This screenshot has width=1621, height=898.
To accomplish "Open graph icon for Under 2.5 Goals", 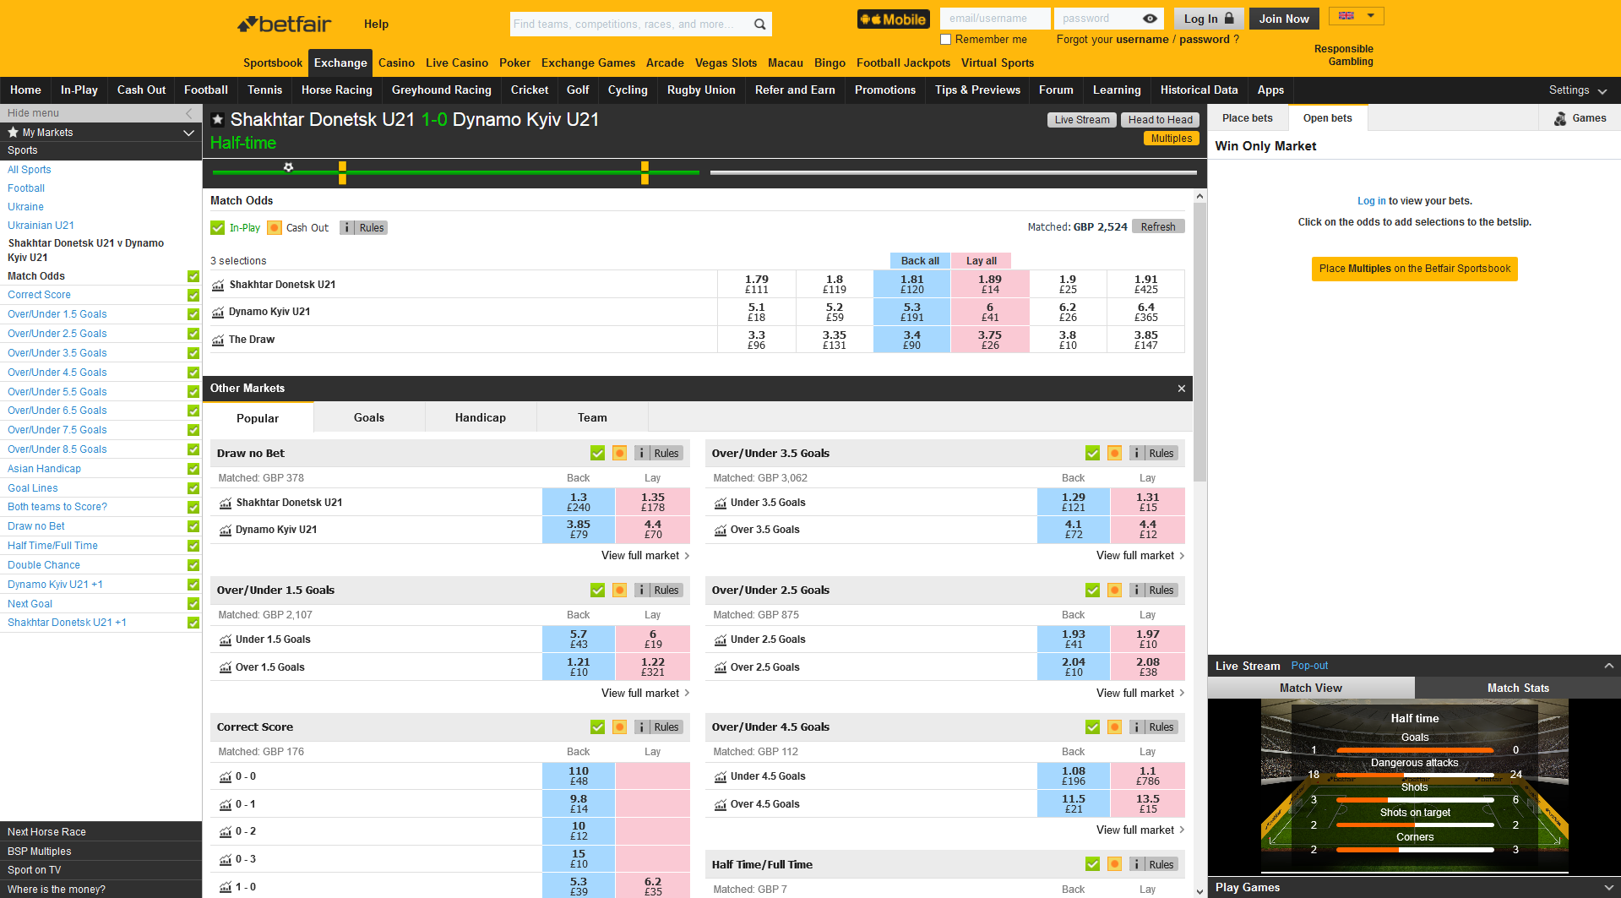I will tap(720, 639).
